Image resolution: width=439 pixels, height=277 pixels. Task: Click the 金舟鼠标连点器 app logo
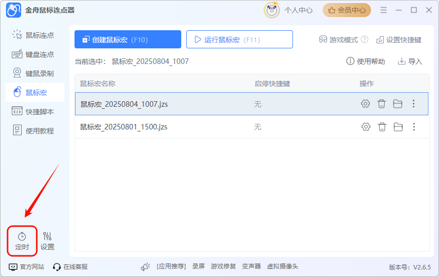coord(14,11)
